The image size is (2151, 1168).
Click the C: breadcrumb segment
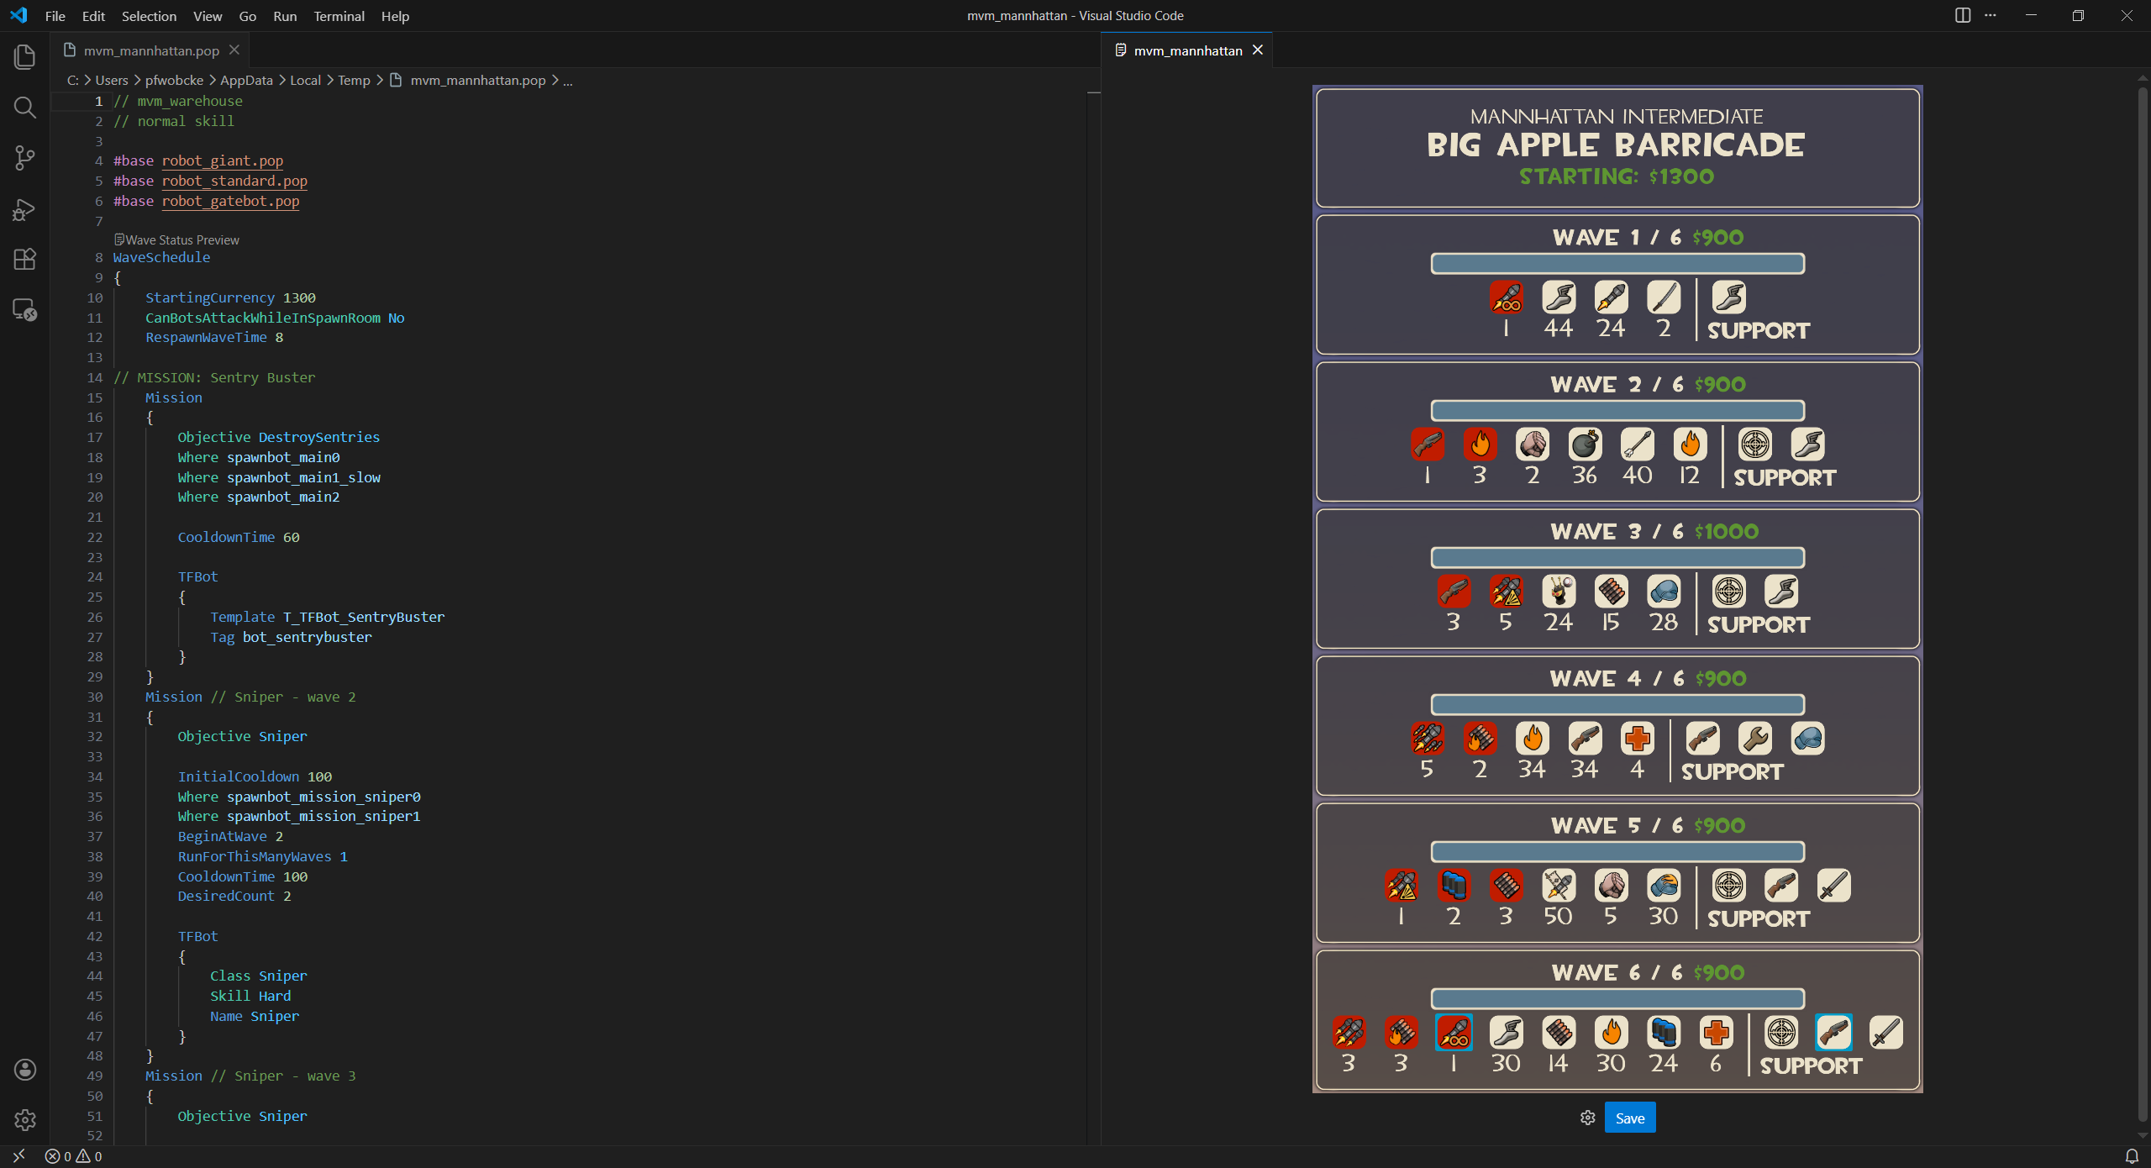[73, 80]
